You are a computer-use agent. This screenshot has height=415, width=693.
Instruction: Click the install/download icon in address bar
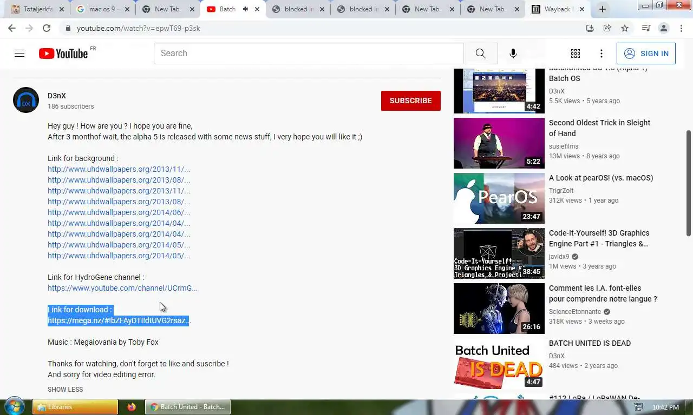590,28
